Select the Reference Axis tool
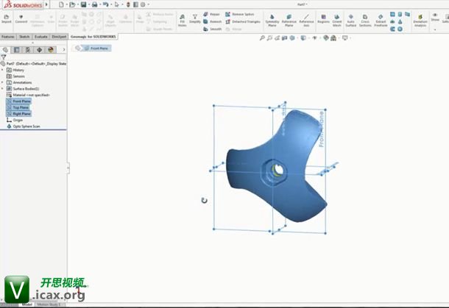Screen dimensions: 449x308 pyautogui.click(x=306, y=21)
